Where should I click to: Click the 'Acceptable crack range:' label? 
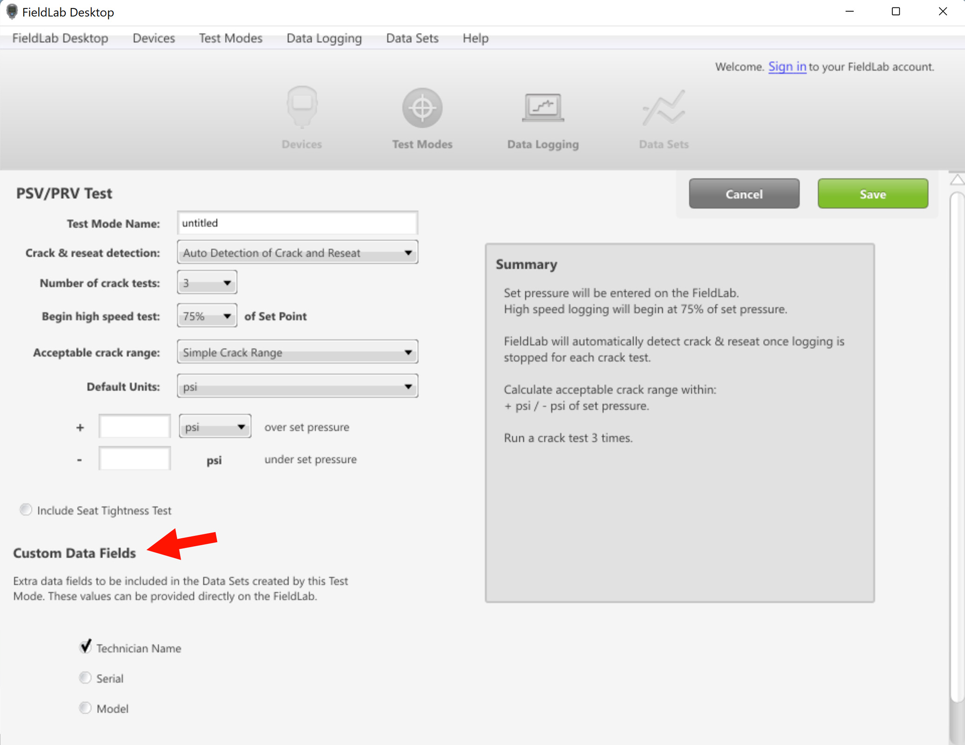pyautogui.click(x=96, y=352)
